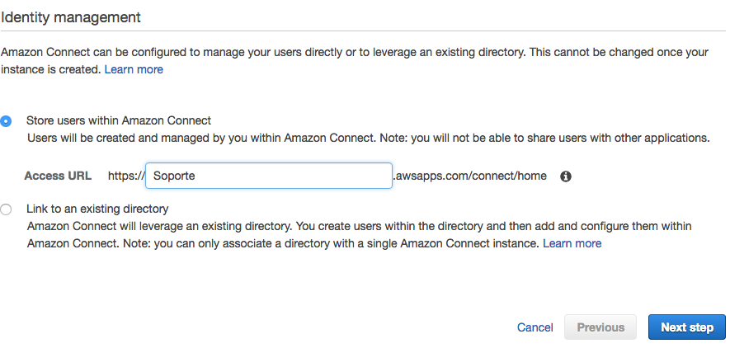
Task: Click the Link to an existing directory label
Action: [97, 209]
